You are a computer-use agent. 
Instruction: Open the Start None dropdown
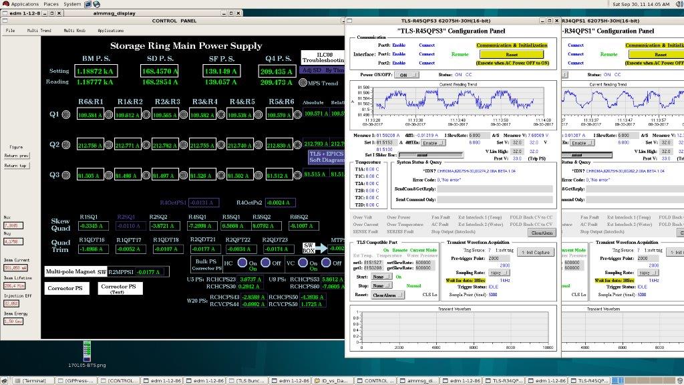[381, 277]
